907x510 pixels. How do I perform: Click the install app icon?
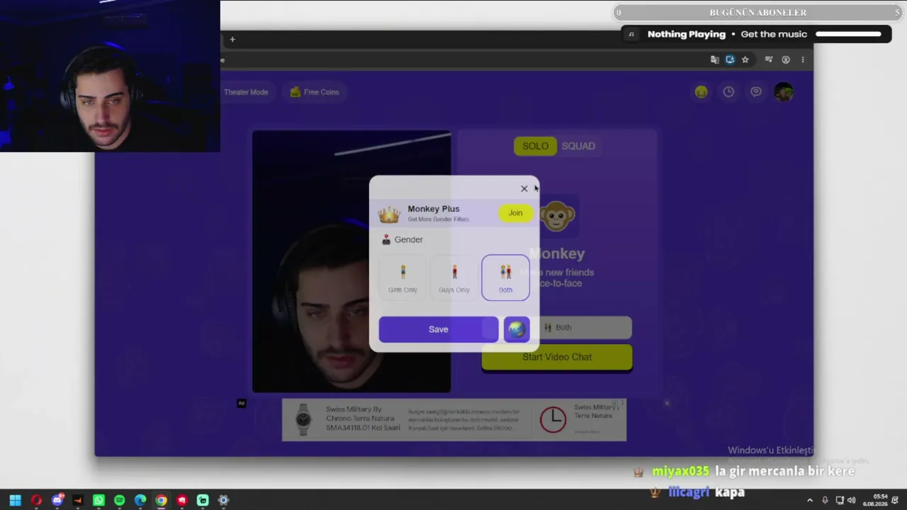[x=730, y=60]
